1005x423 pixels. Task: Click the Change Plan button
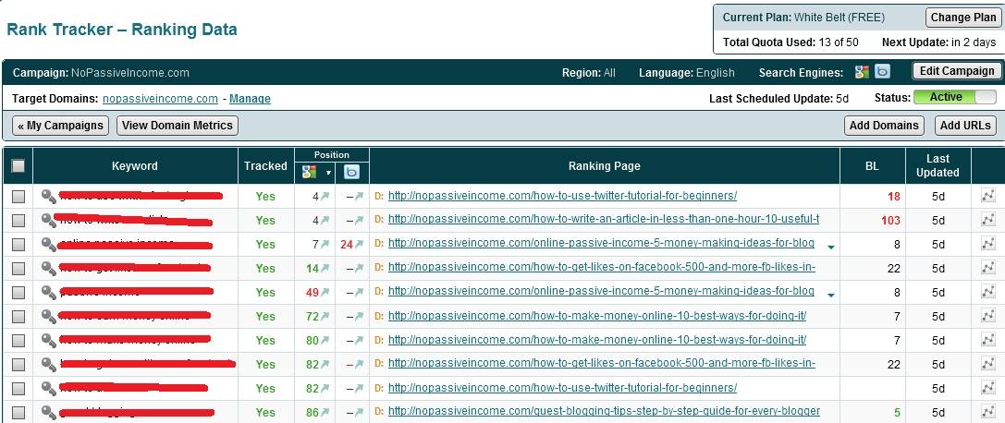pos(963,18)
